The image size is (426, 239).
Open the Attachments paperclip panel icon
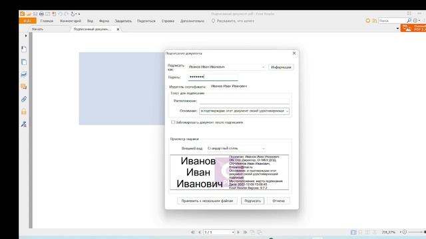[x=24, y=99]
